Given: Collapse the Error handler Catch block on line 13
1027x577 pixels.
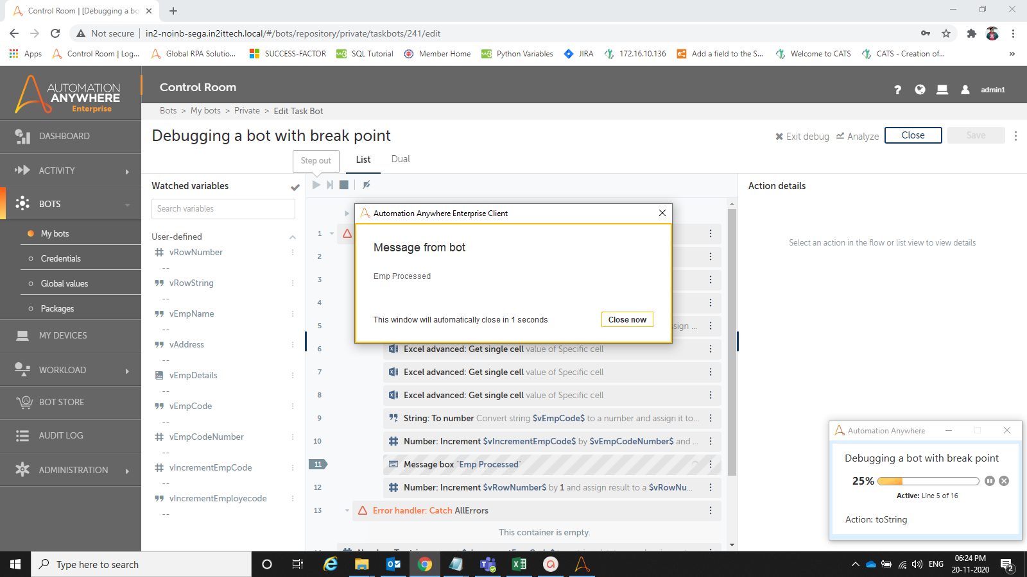Looking at the screenshot, I should pyautogui.click(x=347, y=510).
